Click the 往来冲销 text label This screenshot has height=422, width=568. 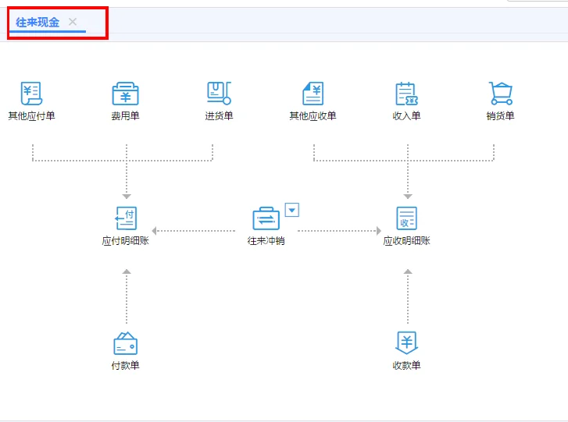pyautogui.click(x=266, y=241)
